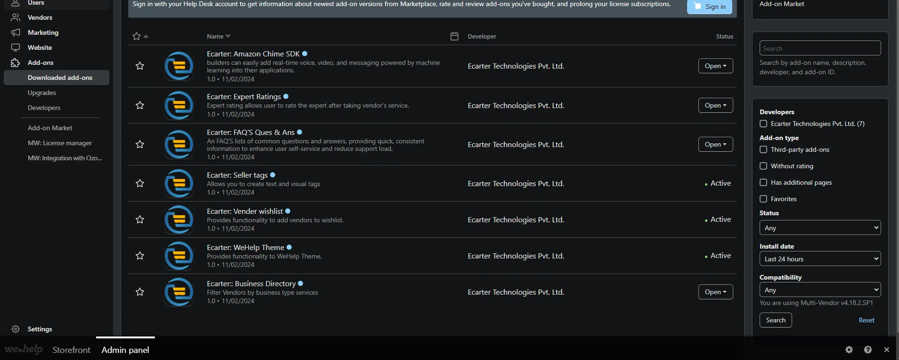The image size is (899, 360).
Task: Open Upgrades menu item
Action: [42, 93]
